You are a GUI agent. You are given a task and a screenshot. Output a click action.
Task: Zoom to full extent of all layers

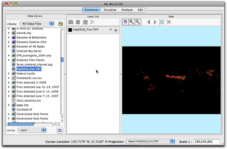tap(162, 22)
